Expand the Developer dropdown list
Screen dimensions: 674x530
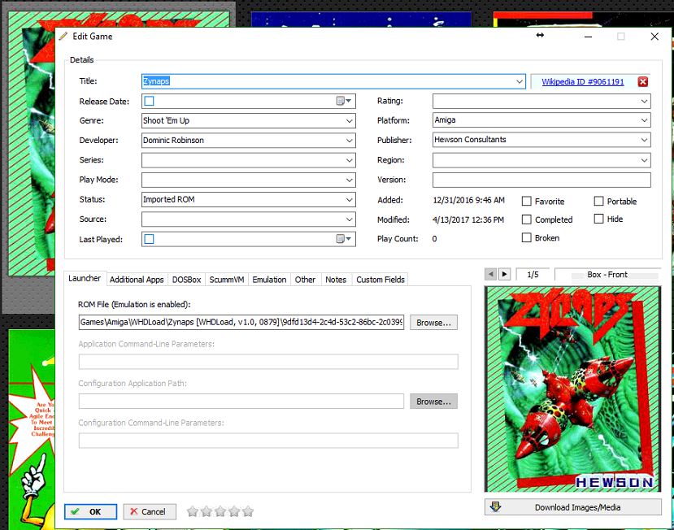(350, 141)
